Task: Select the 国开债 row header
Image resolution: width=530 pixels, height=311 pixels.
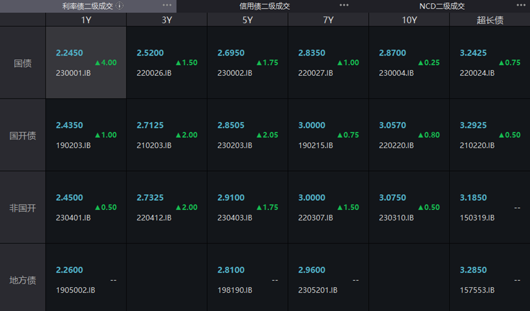Action: 23,135
